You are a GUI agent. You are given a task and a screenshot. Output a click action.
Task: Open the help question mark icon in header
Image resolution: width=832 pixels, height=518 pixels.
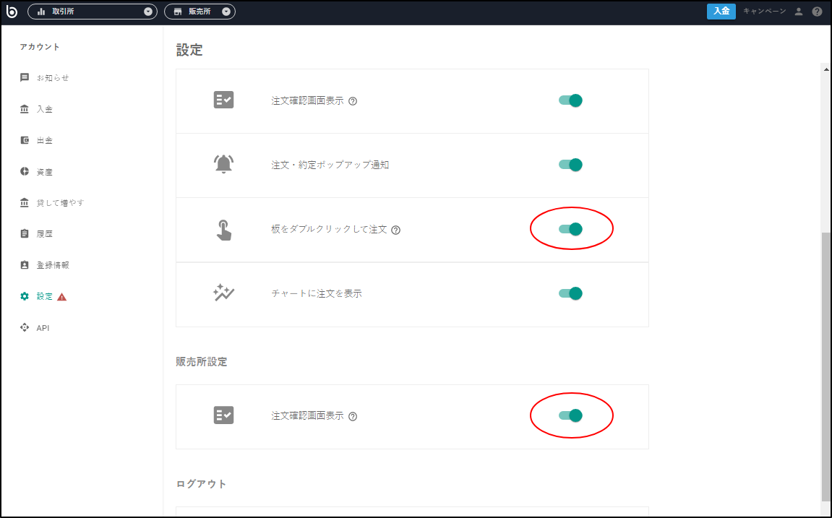pyautogui.click(x=817, y=12)
